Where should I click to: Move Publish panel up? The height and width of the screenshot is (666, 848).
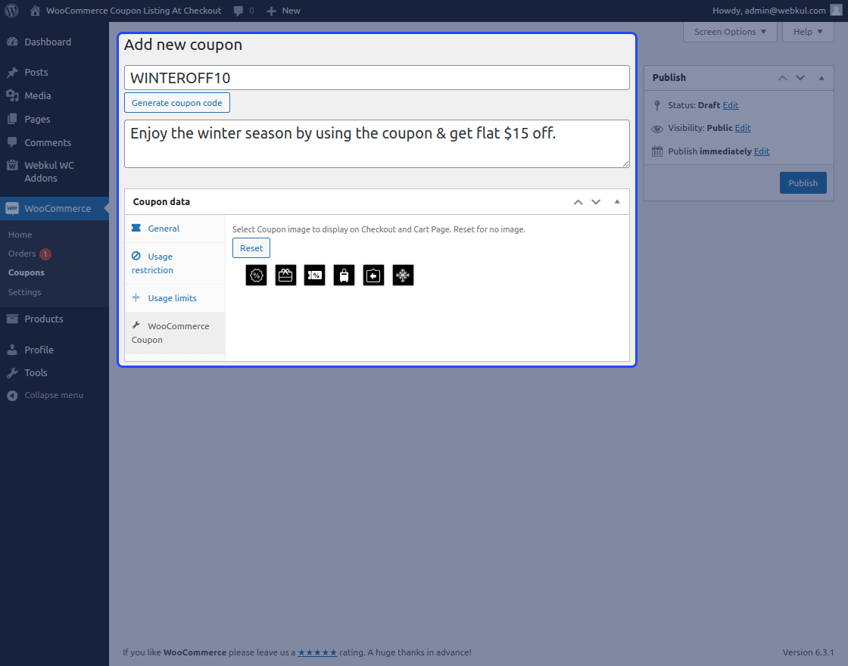783,78
